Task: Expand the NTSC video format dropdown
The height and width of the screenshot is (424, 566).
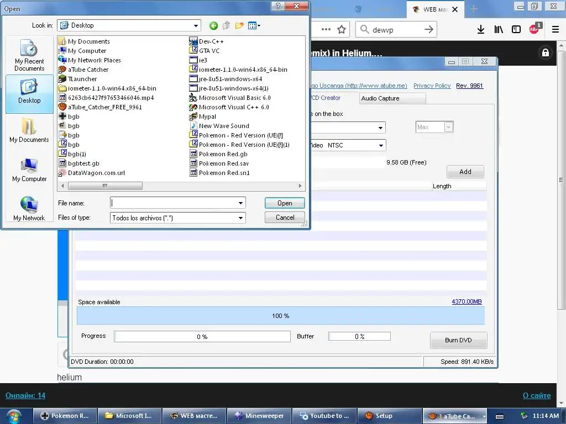Action: (381, 145)
